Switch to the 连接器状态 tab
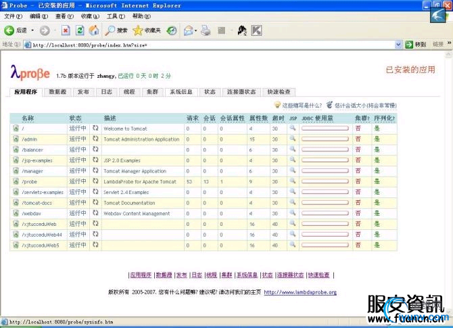 point(241,92)
